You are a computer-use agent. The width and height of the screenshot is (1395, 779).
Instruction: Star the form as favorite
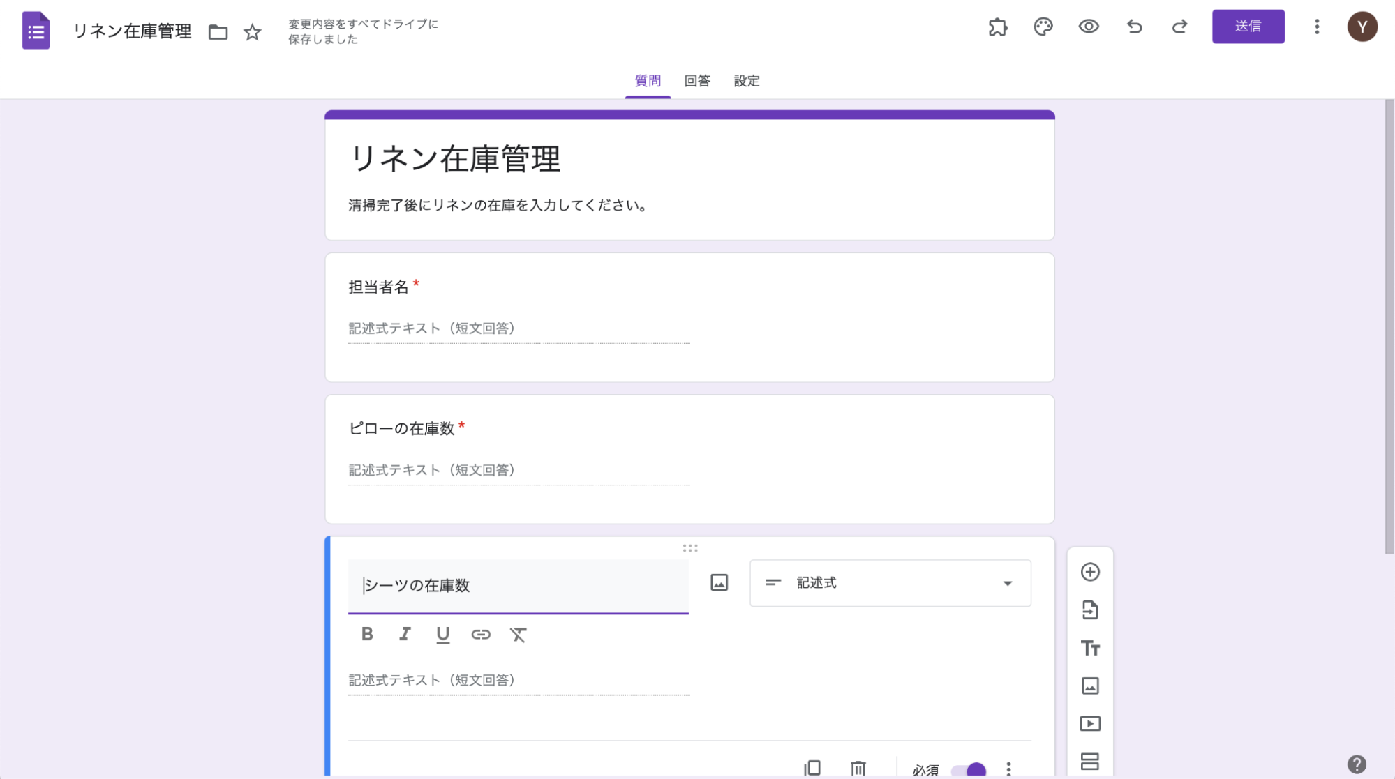coord(253,32)
